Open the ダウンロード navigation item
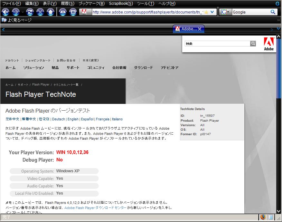This screenshot has width=282, height=222. [x=143, y=68]
